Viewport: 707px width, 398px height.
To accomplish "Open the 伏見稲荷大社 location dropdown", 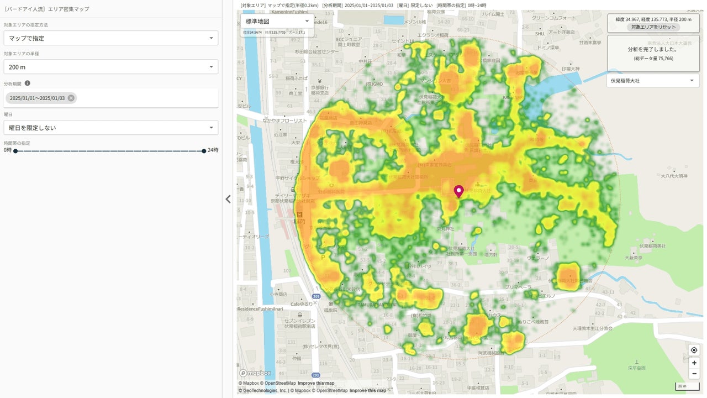I will pyautogui.click(x=653, y=81).
